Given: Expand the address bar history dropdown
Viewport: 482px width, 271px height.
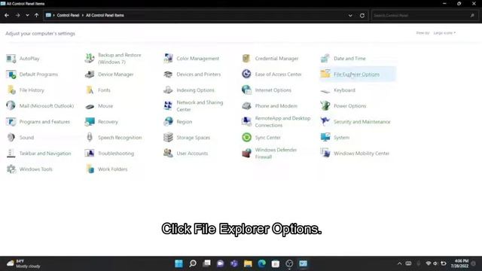Looking at the screenshot, I should (x=350, y=15).
